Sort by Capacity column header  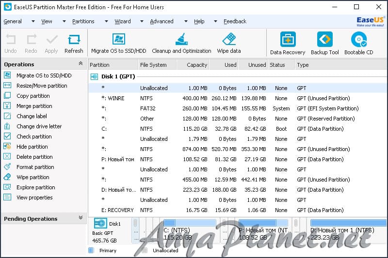(193, 65)
